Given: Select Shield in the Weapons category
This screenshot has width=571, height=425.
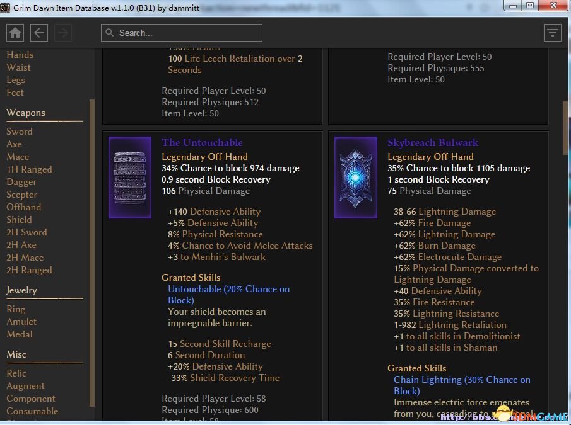Looking at the screenshot, I should pyautogui.click(x=19, y=220).
